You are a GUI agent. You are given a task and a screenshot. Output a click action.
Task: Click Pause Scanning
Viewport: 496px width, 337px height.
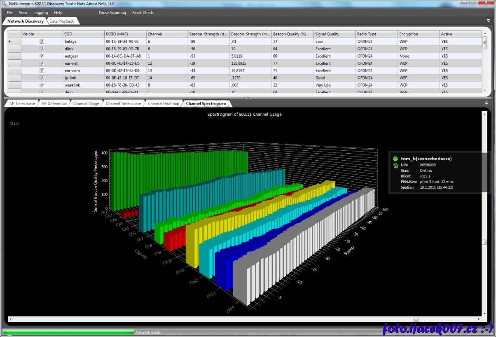tap(112, 13)
